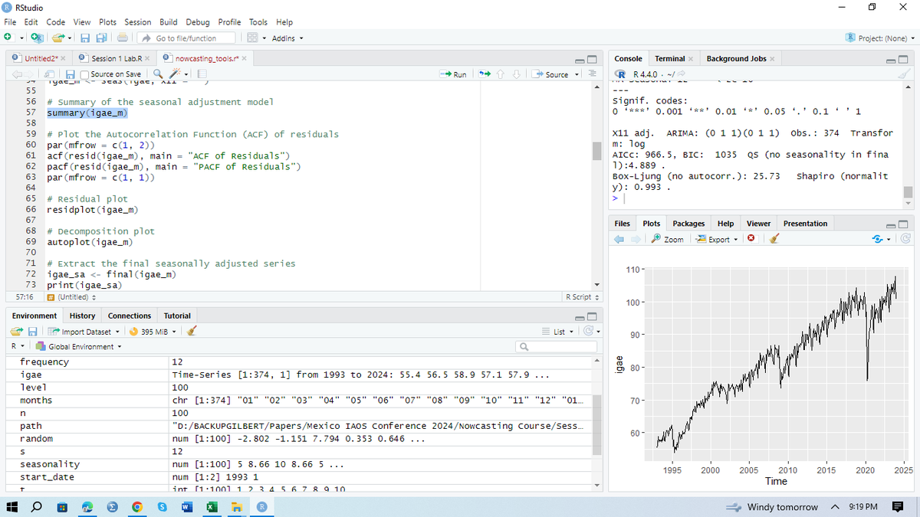920x517 pixels.
Task: Click the Print document icon
Action: click(123, 38)
